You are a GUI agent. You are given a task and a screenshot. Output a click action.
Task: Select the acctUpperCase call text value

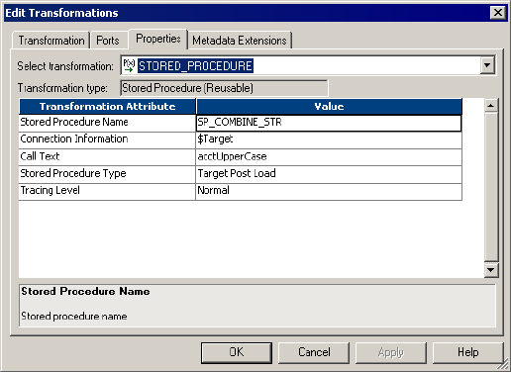tap(329, 157)
